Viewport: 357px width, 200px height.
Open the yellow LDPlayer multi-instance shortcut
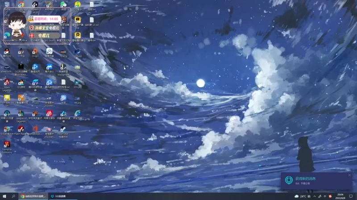[x=77, y=20]
